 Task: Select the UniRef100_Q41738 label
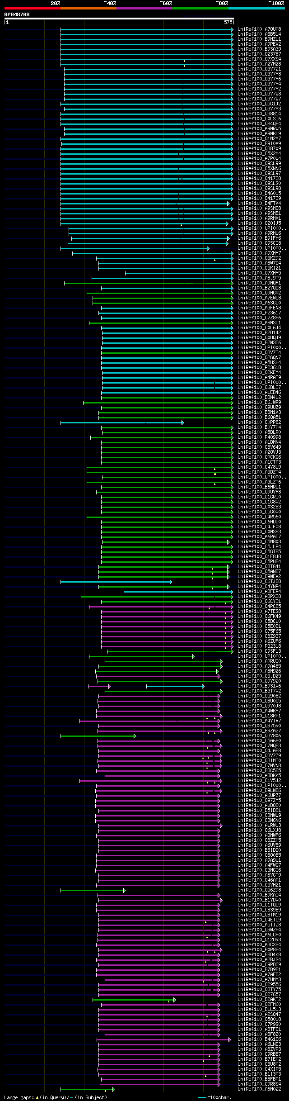(259, 179)
